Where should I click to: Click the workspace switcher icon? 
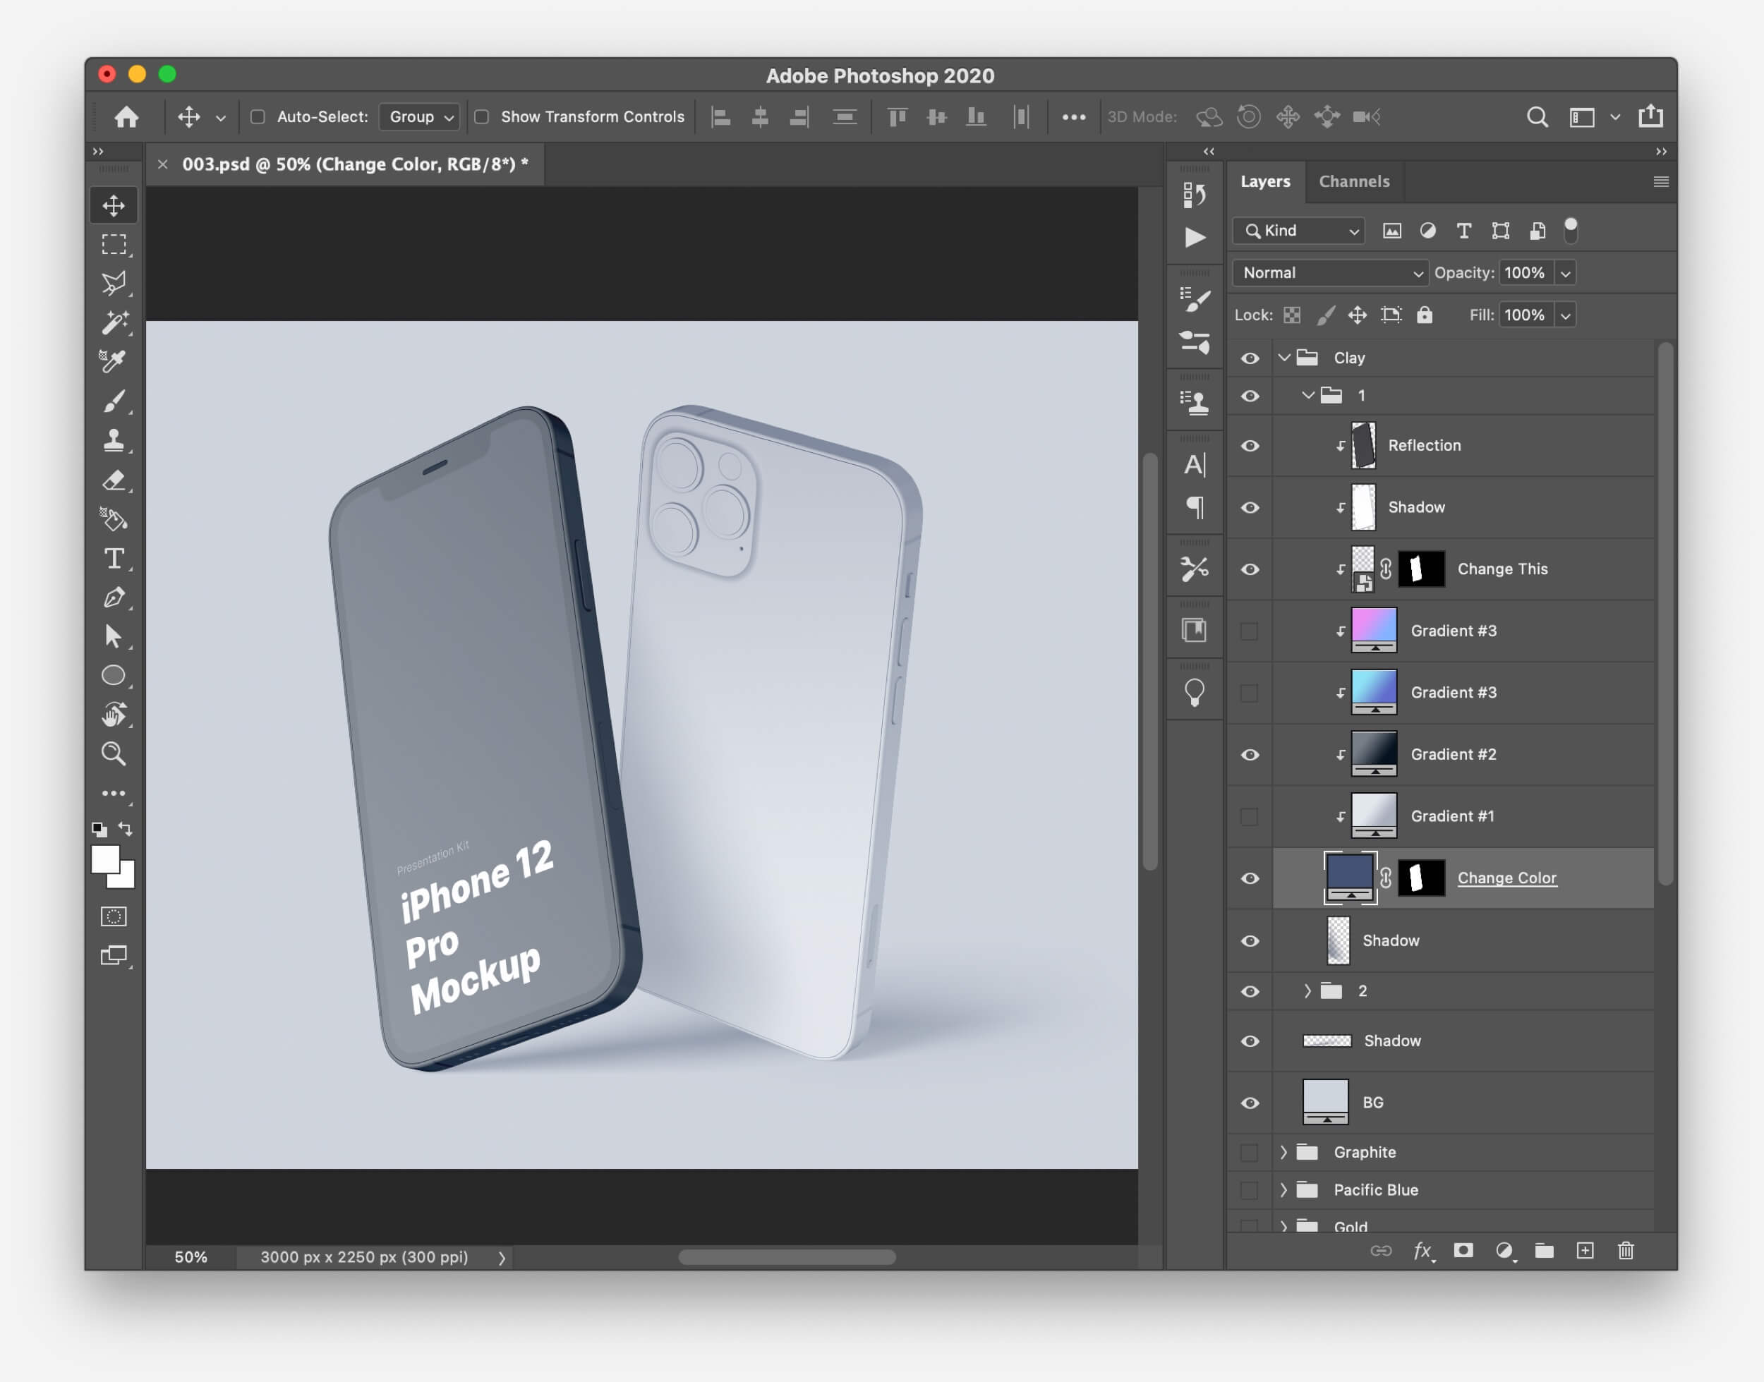pyautogui.click(x=1582, y=117)
